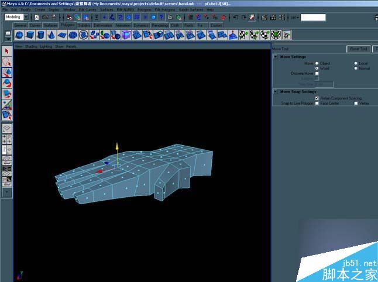This screenshot has width=378, height=282.
Task: Choose the Rotate tool in the toolbox
Action: 7,83
